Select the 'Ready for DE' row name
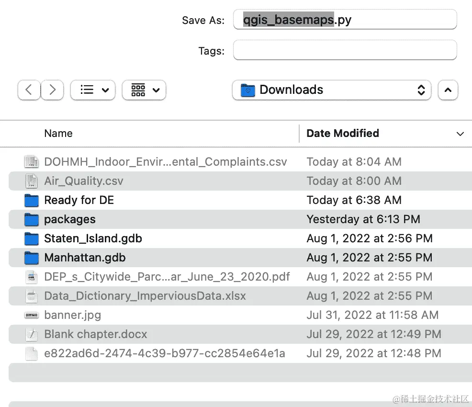Screen dimensions: 472x407 click(x=79, y=200)
